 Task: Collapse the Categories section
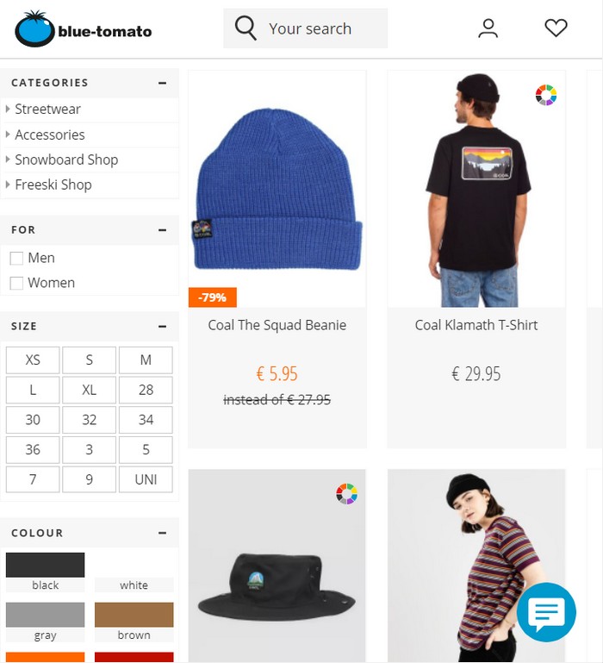[162, 83]
